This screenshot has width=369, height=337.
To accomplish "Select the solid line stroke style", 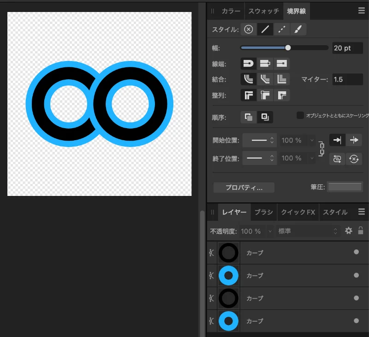I will 265,30.
